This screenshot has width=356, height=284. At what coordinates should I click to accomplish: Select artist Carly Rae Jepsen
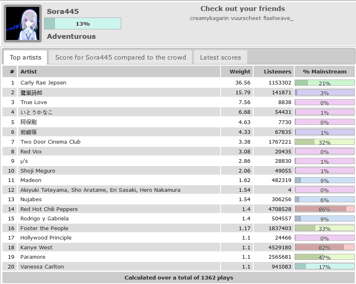click(43, 83)
